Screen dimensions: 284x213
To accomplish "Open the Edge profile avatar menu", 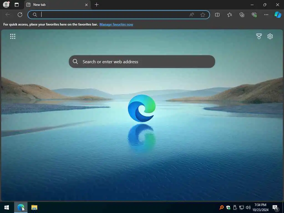I will [x=6, y=4].
